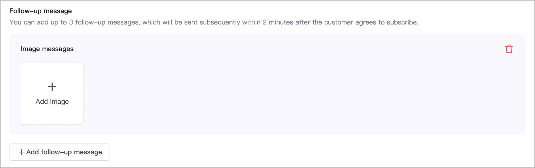Click the plus icon in Add image box
535x168 pixels.
pos(52,87)
